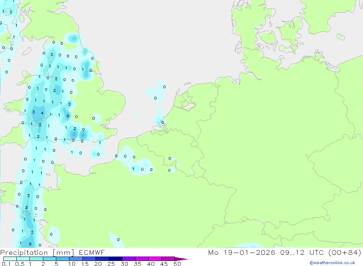Pick the 15–20 mm royal blue legend swatch

pos(89,259)
